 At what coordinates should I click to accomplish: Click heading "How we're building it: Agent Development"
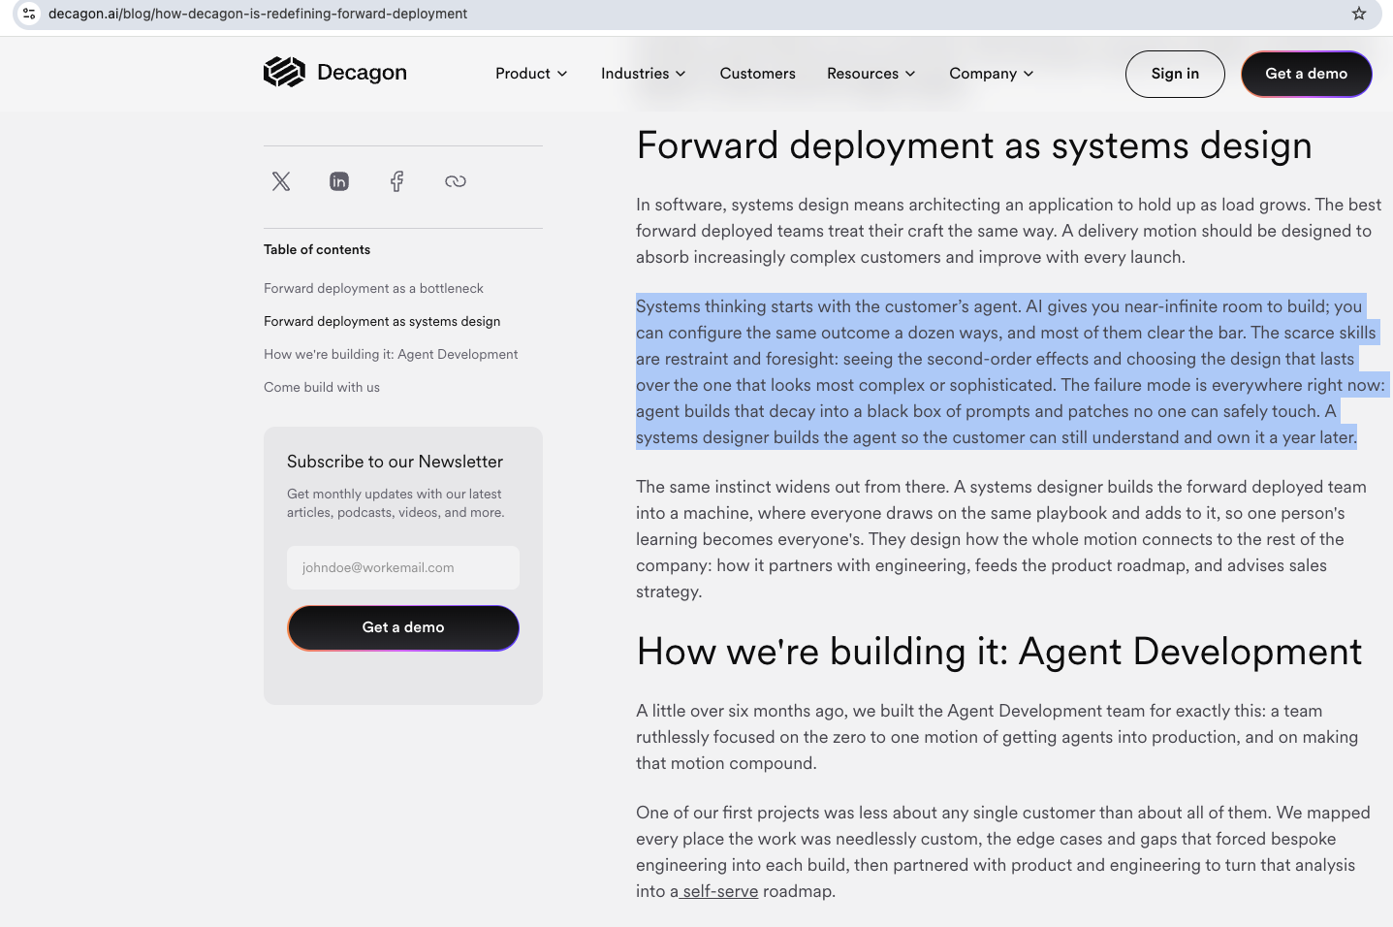(999, 652)
